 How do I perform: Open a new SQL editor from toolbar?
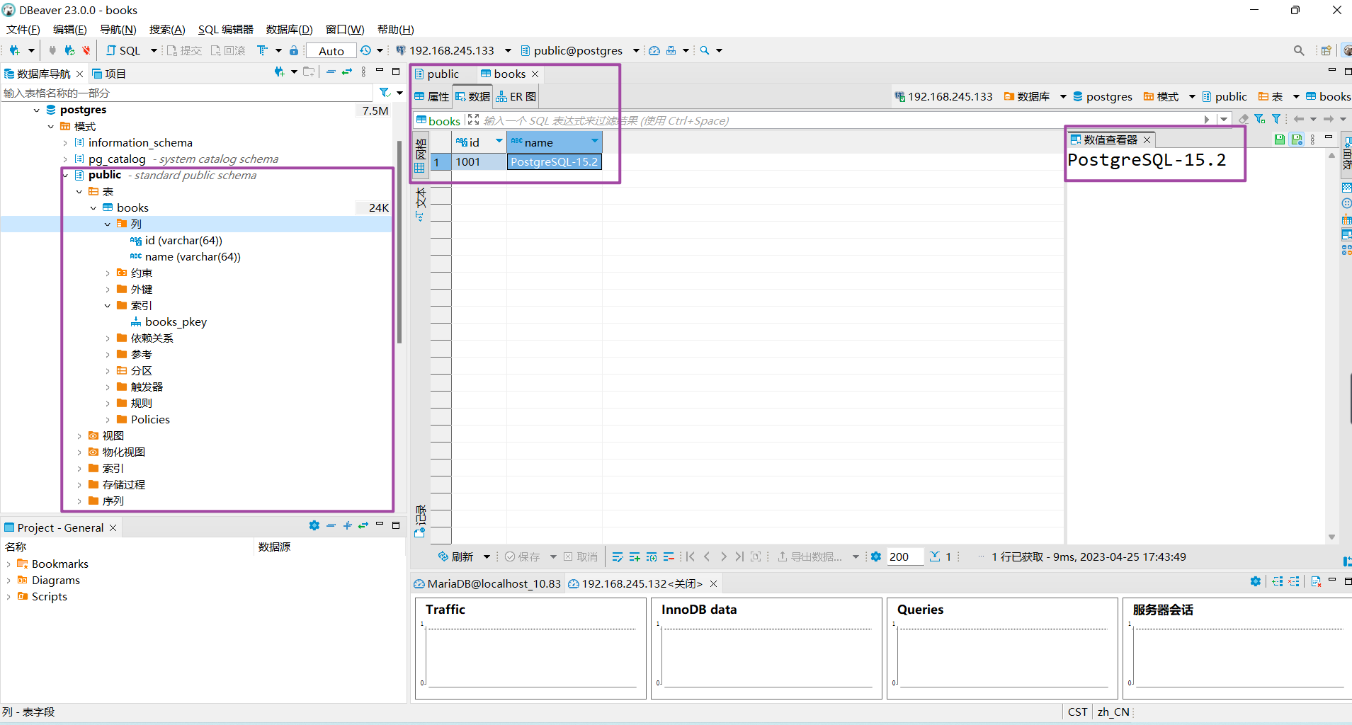pyautogui.click(x=123, y=50)
